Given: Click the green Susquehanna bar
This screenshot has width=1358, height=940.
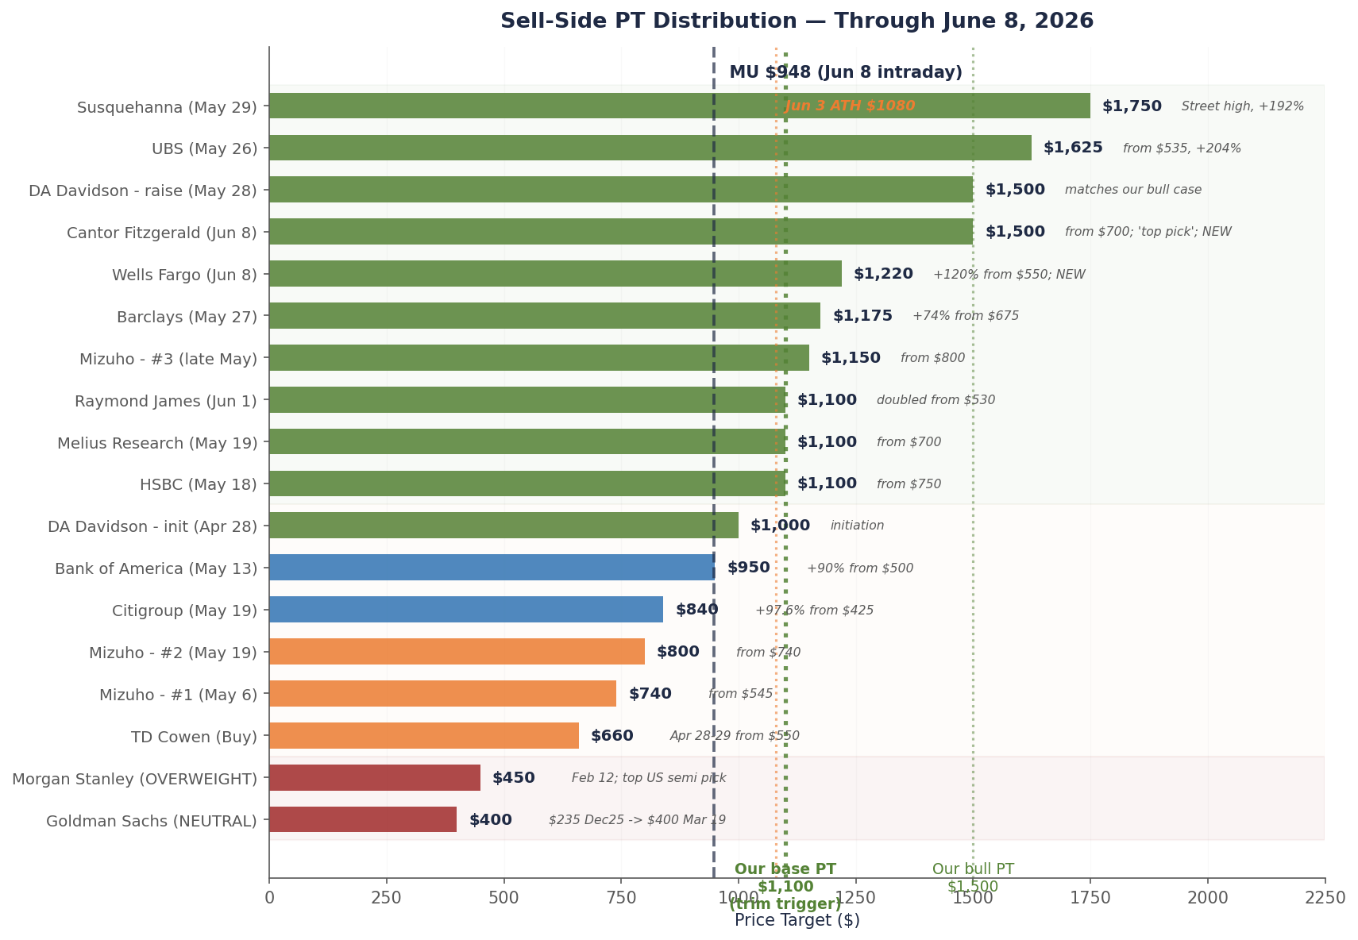Looking at the screenshot, I should tap(680, 106).
